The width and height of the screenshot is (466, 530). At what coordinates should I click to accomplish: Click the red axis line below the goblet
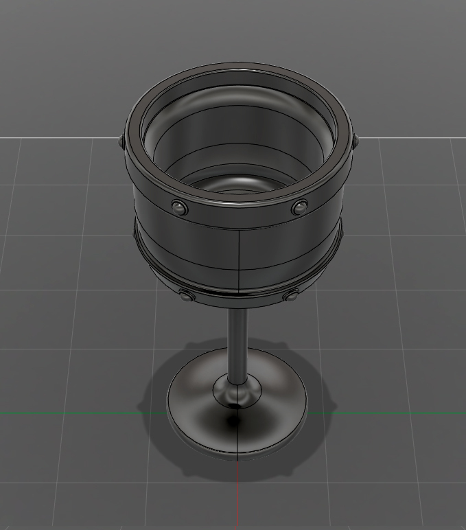click(x=238, y=494)
